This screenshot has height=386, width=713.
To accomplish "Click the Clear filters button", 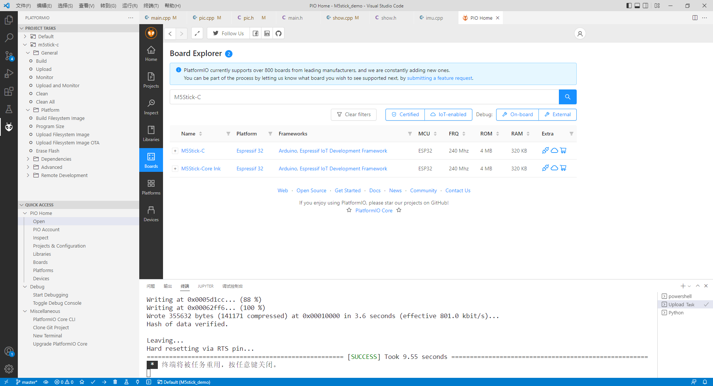I will (x=354, y=115).
